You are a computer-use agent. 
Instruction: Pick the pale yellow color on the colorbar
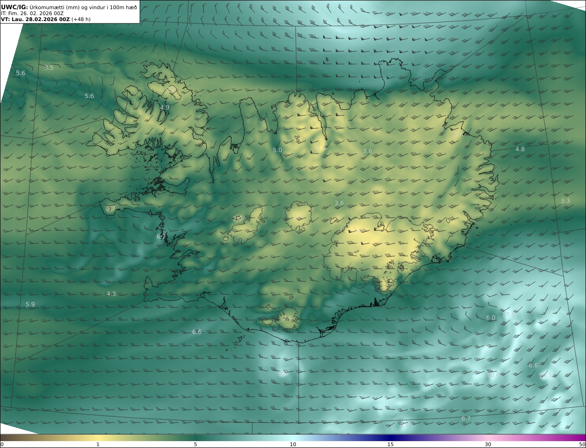tap(98, 437)
